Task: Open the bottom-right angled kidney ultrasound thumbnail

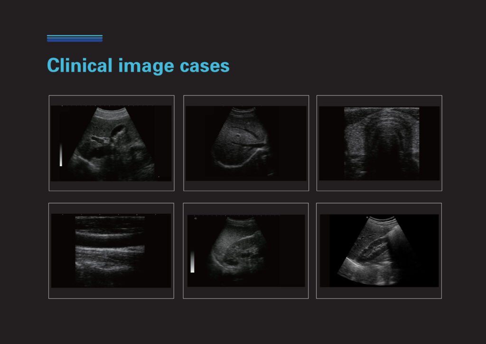Action: [x=379, y=251]
